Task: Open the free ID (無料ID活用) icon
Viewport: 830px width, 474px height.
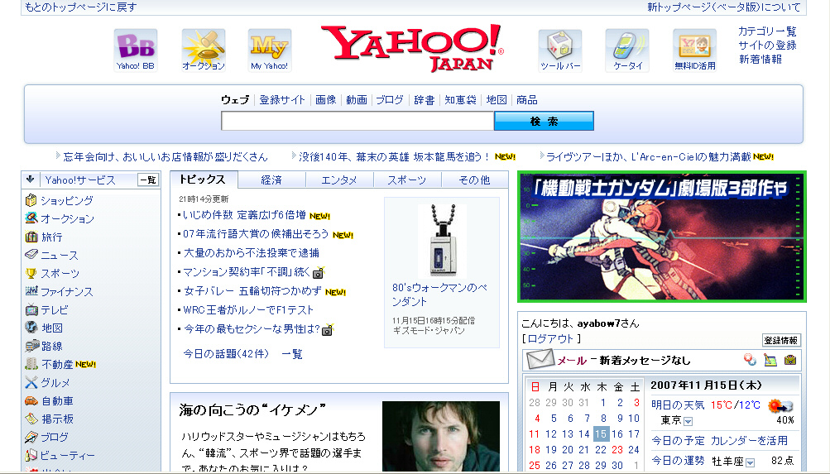Action: point(694,50)
